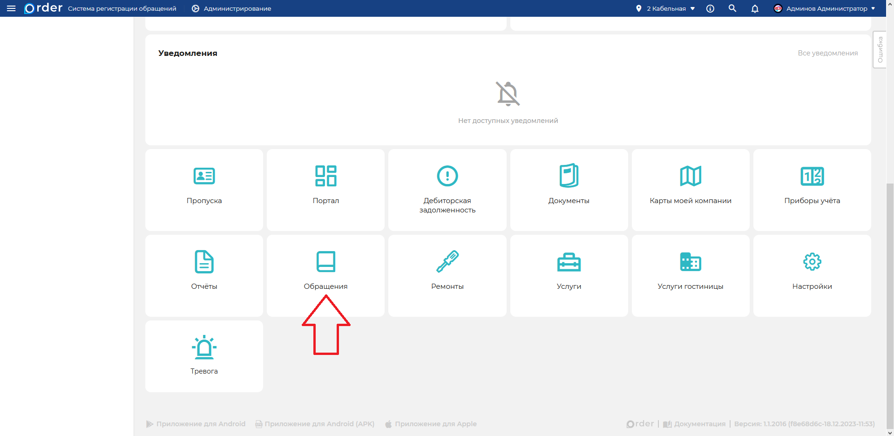Click the info circle icon
Viewport: 894px width, 436px height.
(710, 8)
